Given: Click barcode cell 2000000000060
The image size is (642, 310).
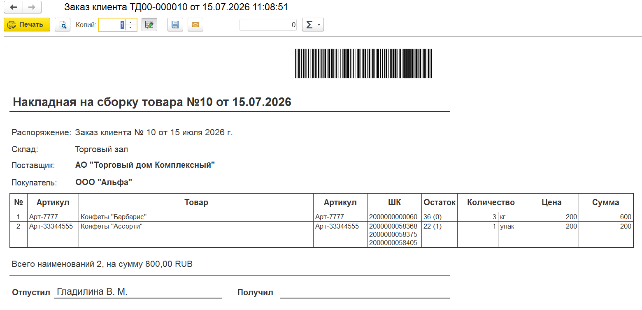Looking at the screenshot, I should [394, 217].
